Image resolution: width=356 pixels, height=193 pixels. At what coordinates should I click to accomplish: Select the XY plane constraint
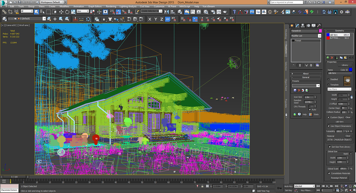168,19
